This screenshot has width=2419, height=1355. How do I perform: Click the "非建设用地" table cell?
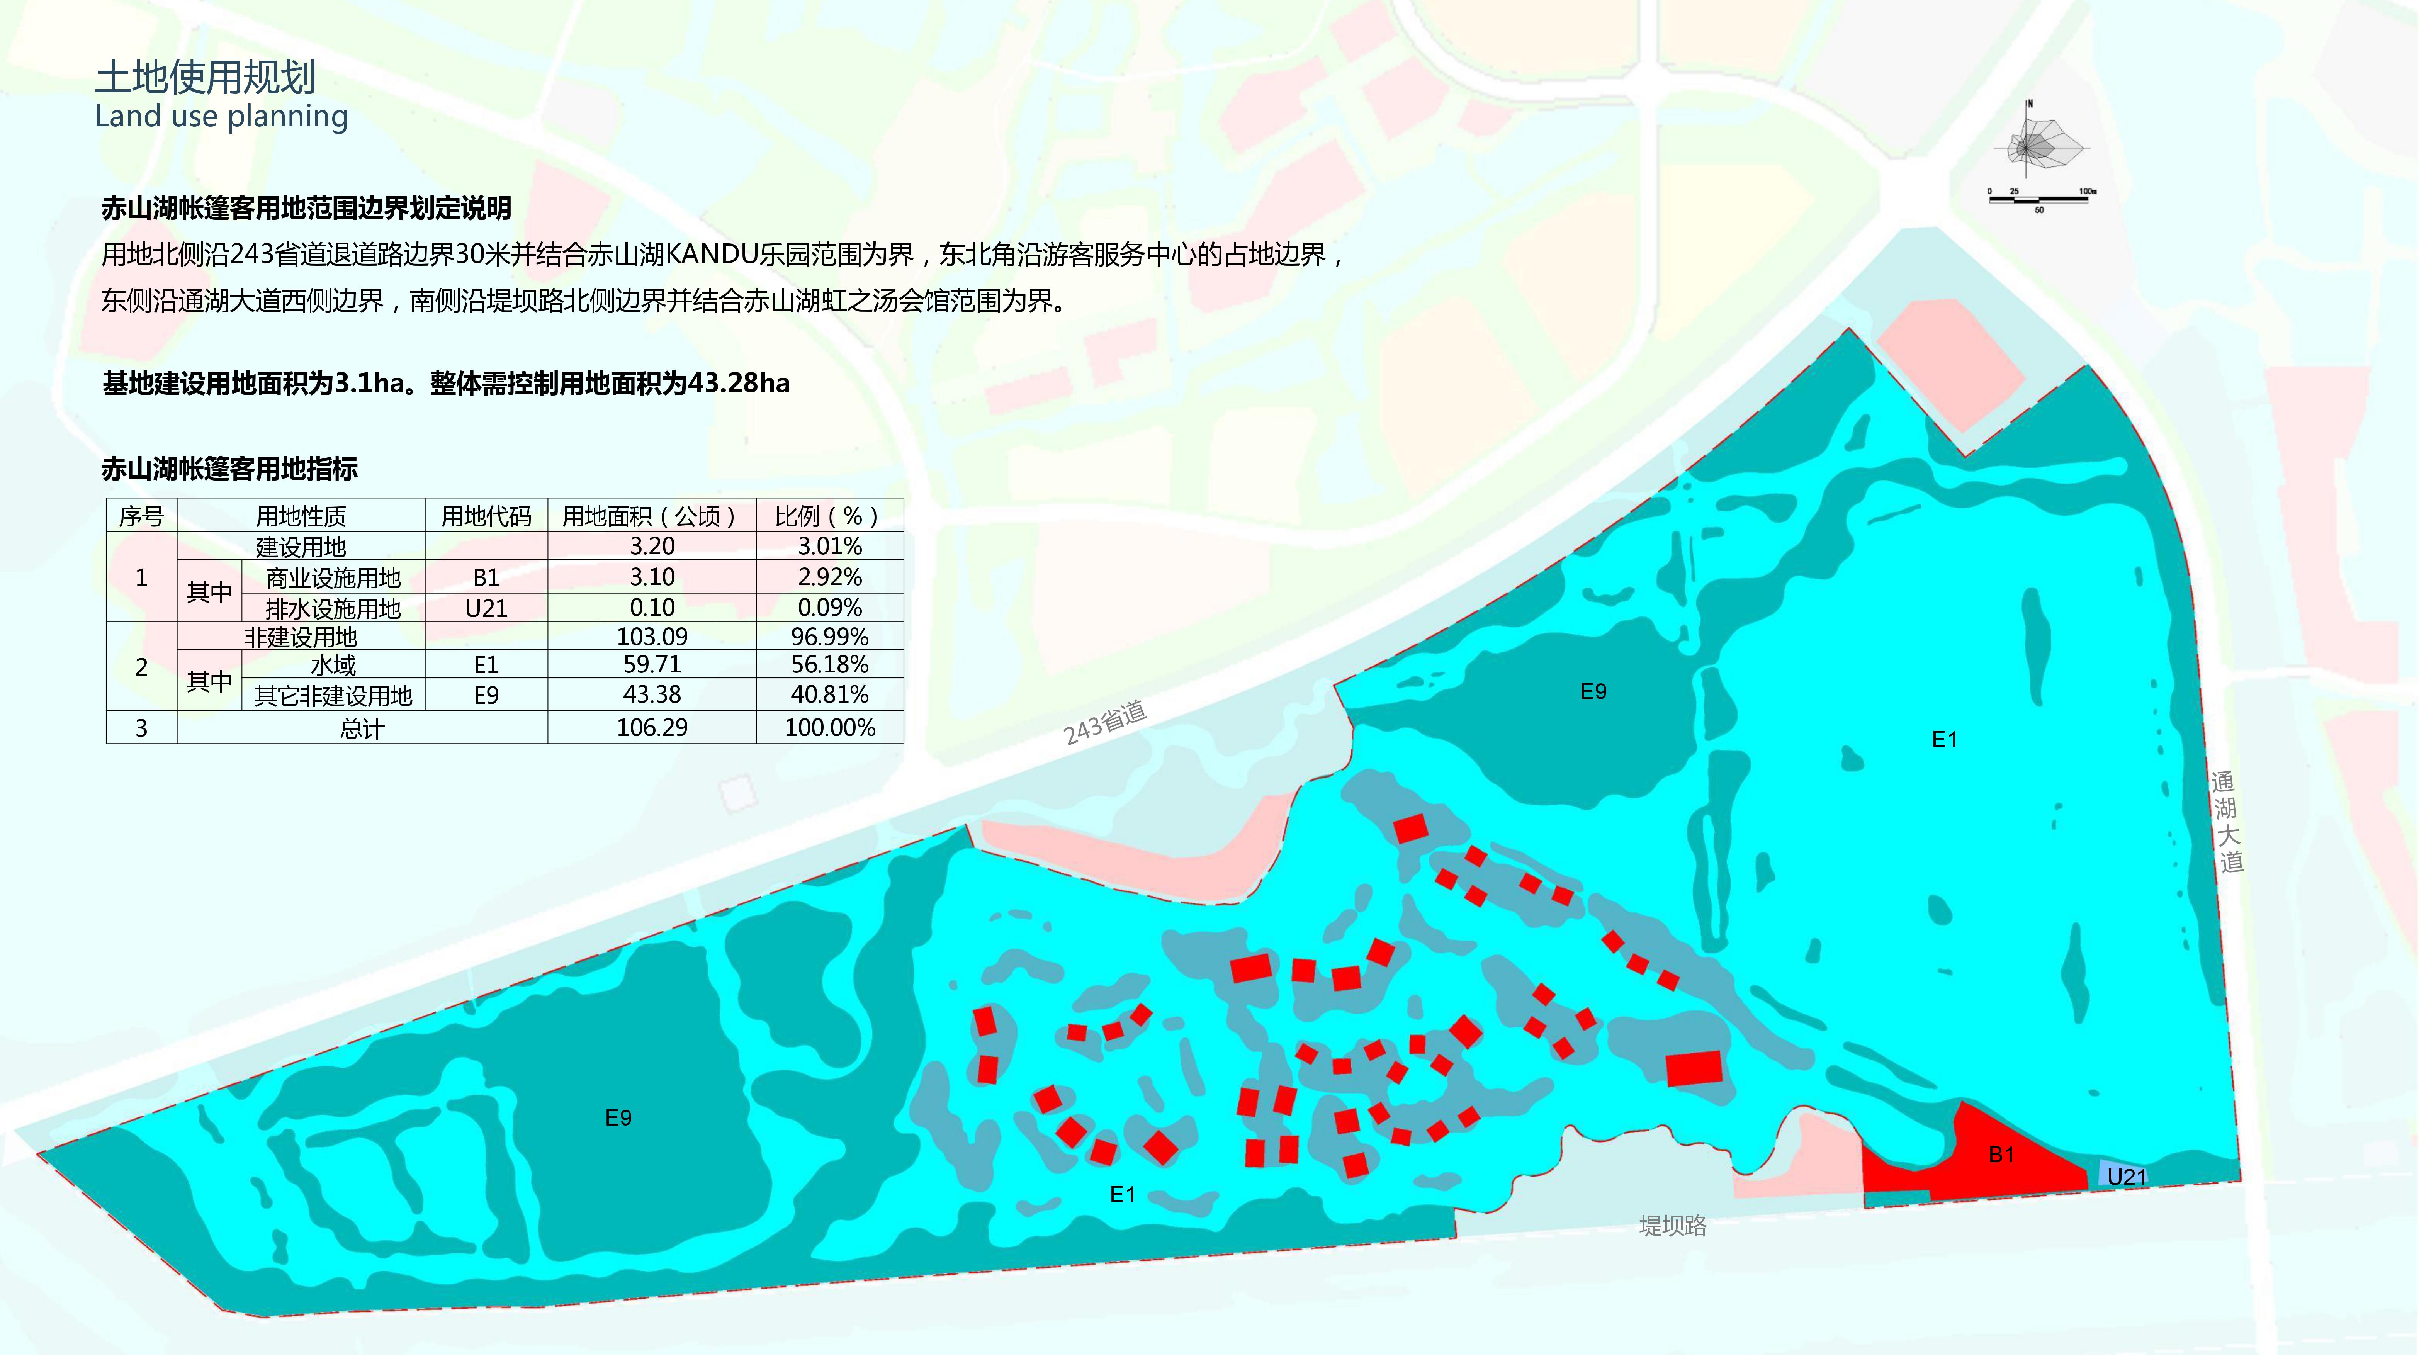(301, 637)
